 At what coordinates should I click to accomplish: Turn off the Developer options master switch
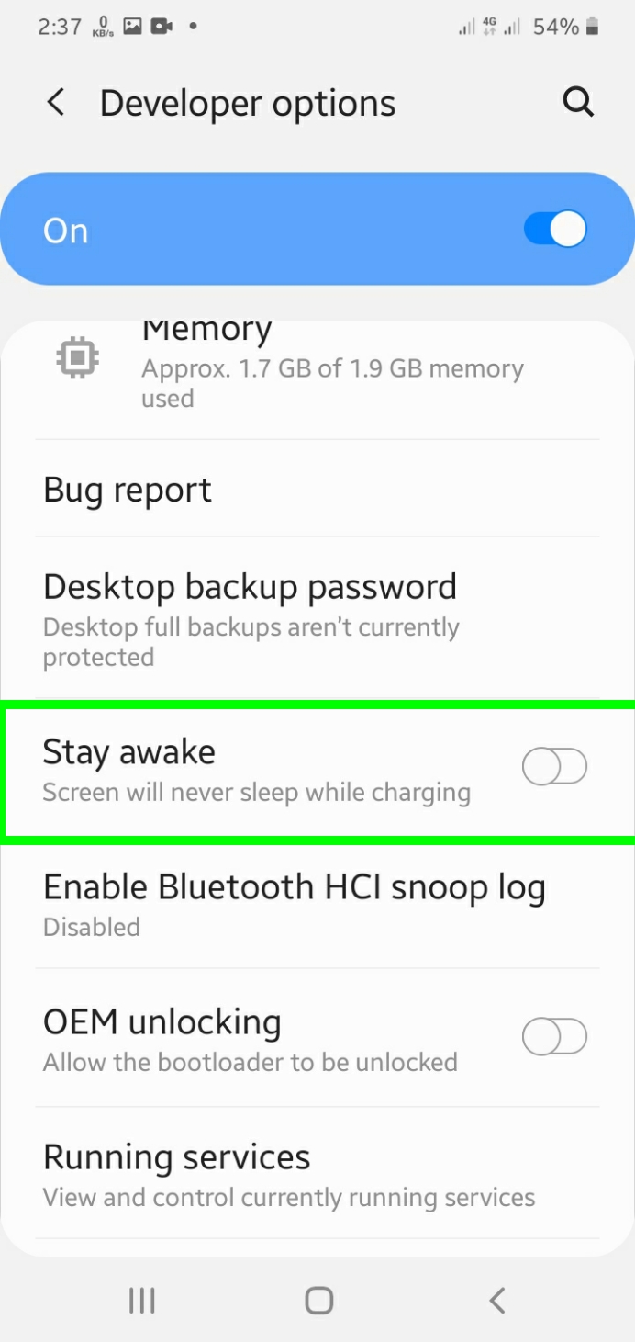[554, 230]
